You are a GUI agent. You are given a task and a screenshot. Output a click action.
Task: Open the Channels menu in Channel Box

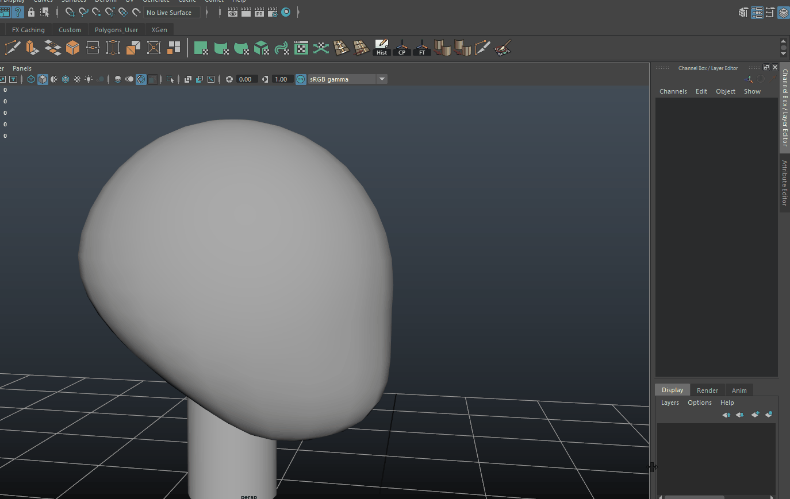coord(673,91)
